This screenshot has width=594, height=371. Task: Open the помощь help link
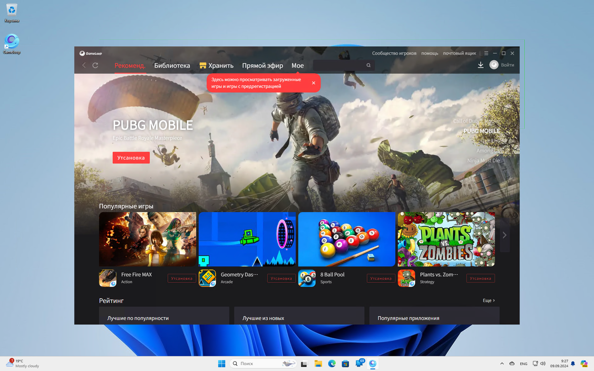430,53
